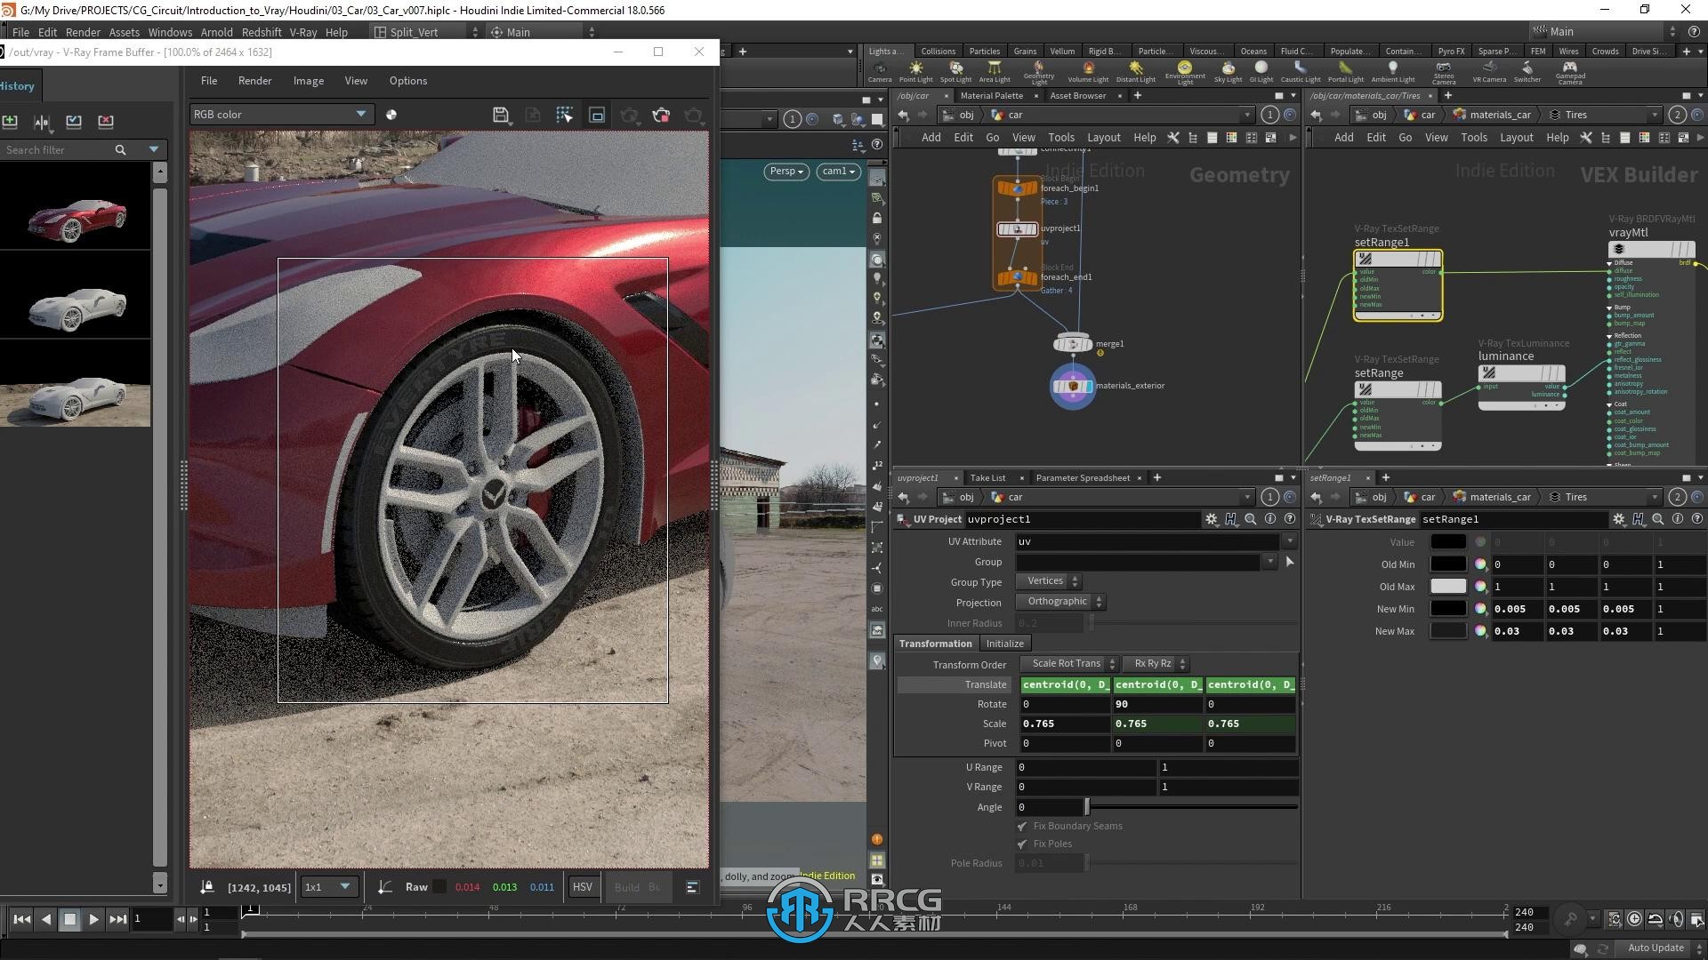Viewport: 1708px width, 960px height.
Task: Click the Add menu in VEX Builder pane
Action: (x=1343, y=138)
